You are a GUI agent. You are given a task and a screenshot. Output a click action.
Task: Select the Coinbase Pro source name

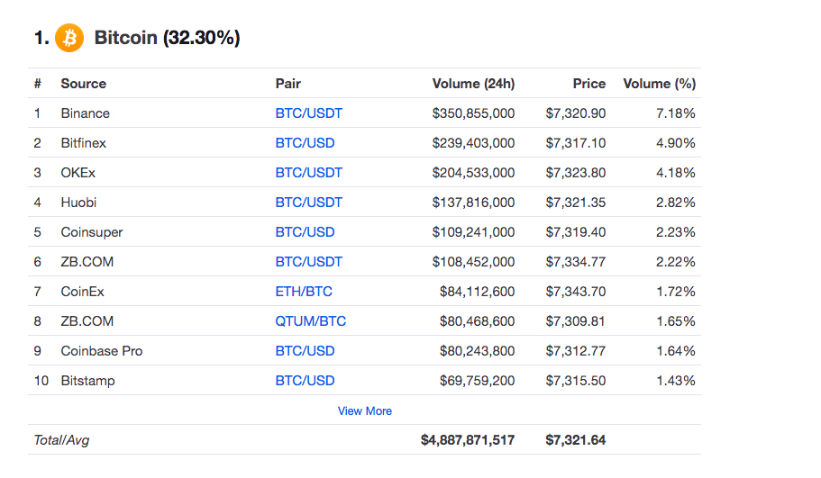[102, 351]
